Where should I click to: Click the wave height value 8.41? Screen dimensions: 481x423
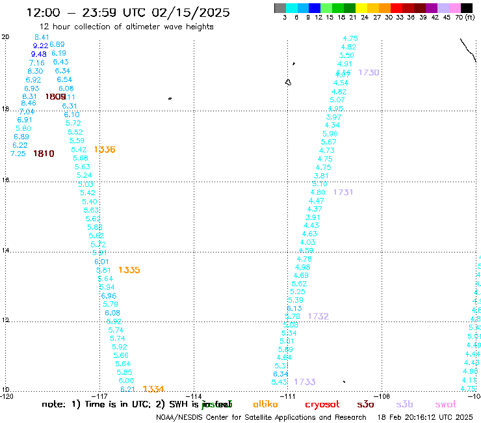[42, 37]
